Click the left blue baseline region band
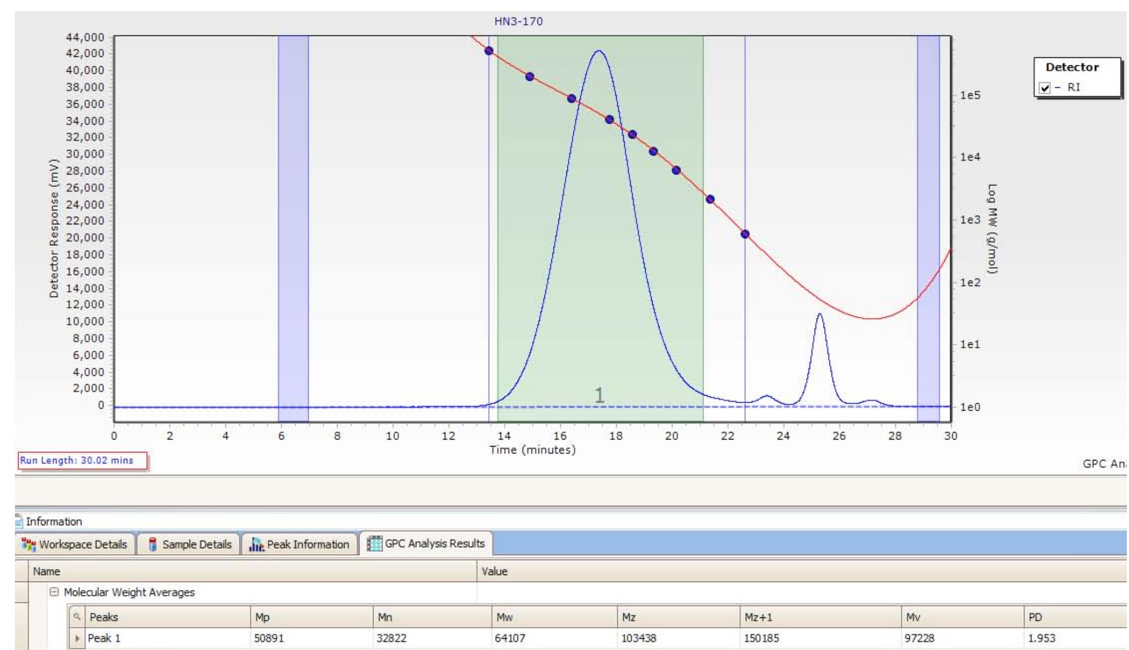 pos(293,214)
